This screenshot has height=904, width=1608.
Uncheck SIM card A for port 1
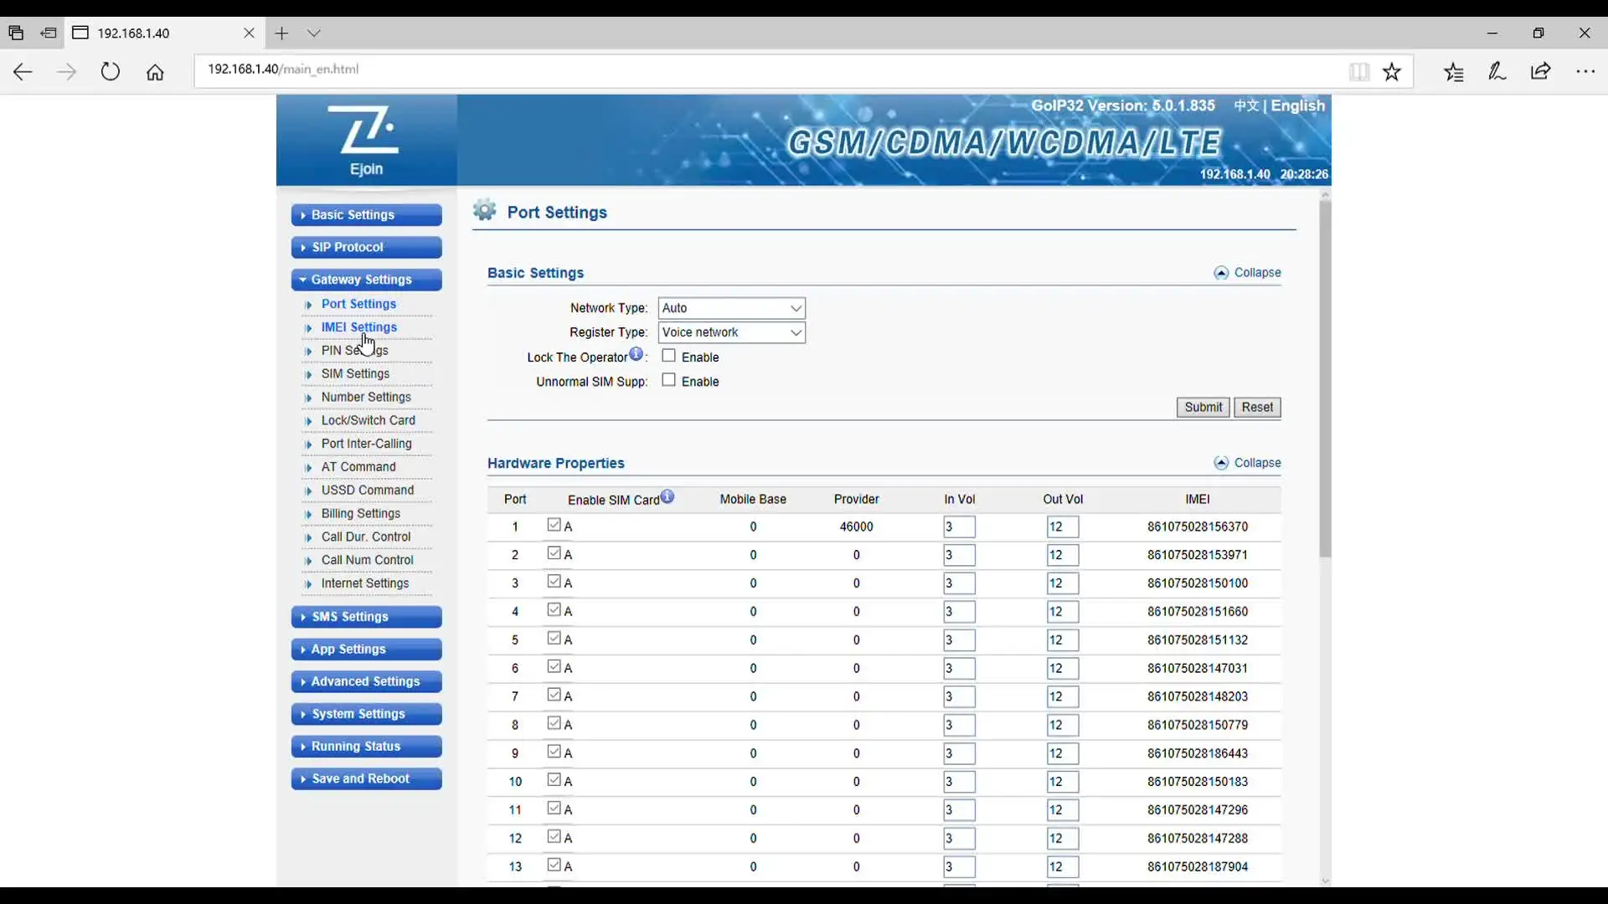click(554, 525)
